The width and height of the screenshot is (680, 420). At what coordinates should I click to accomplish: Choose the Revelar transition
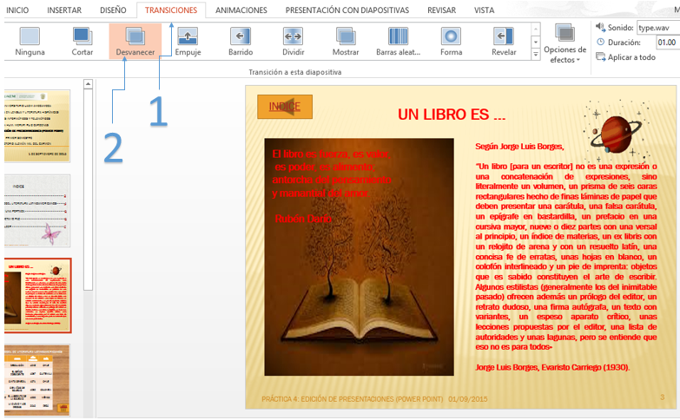point(504,41)
